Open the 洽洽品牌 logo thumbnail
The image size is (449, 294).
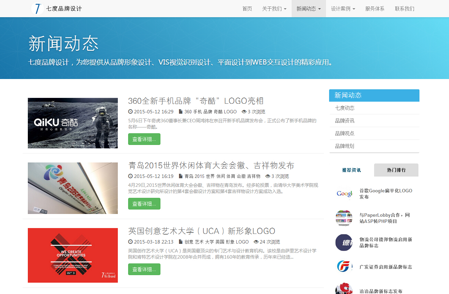click(x=344, y=289)
